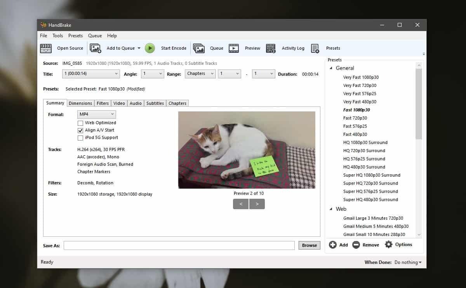The width and height of the screenshot is (466, 288).
Task: Click the Open Source clapperboard icon
Action: (46, 48)
